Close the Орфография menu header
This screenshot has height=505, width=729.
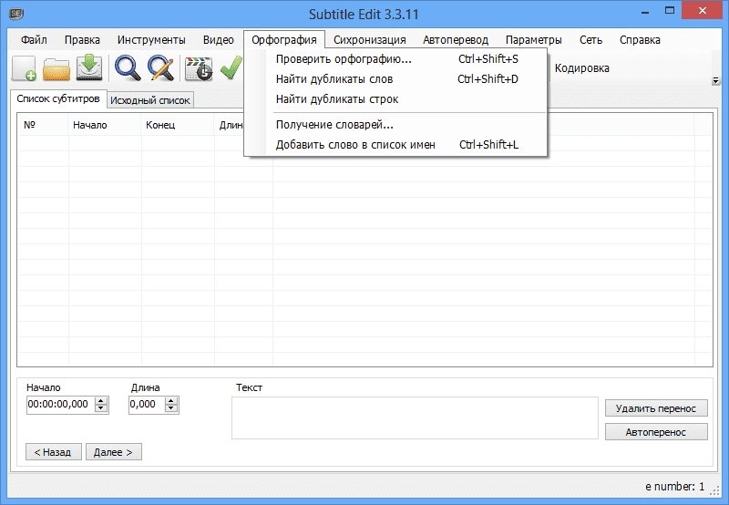tap(284, 40)
